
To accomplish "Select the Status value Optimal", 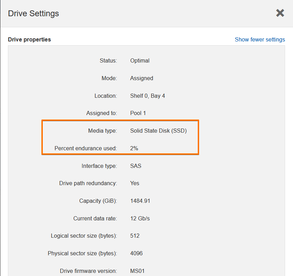I will (x=140, y=60).
